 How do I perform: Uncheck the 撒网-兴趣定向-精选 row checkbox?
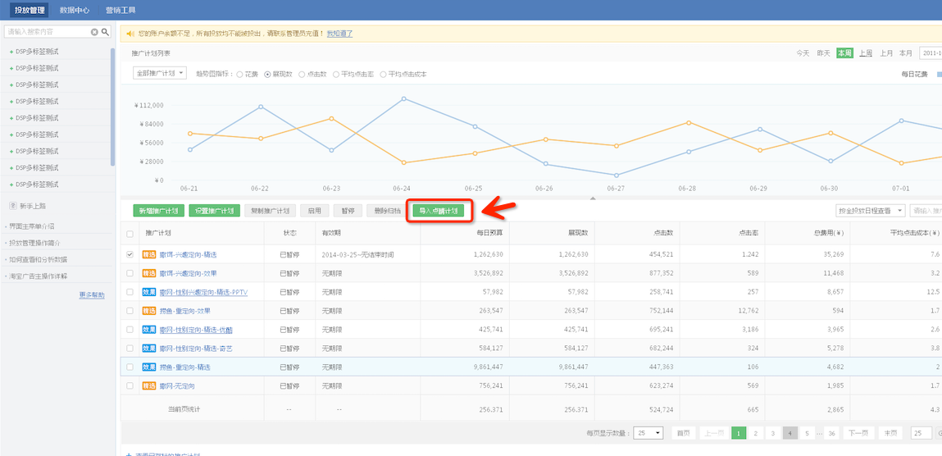pos(130,255)
